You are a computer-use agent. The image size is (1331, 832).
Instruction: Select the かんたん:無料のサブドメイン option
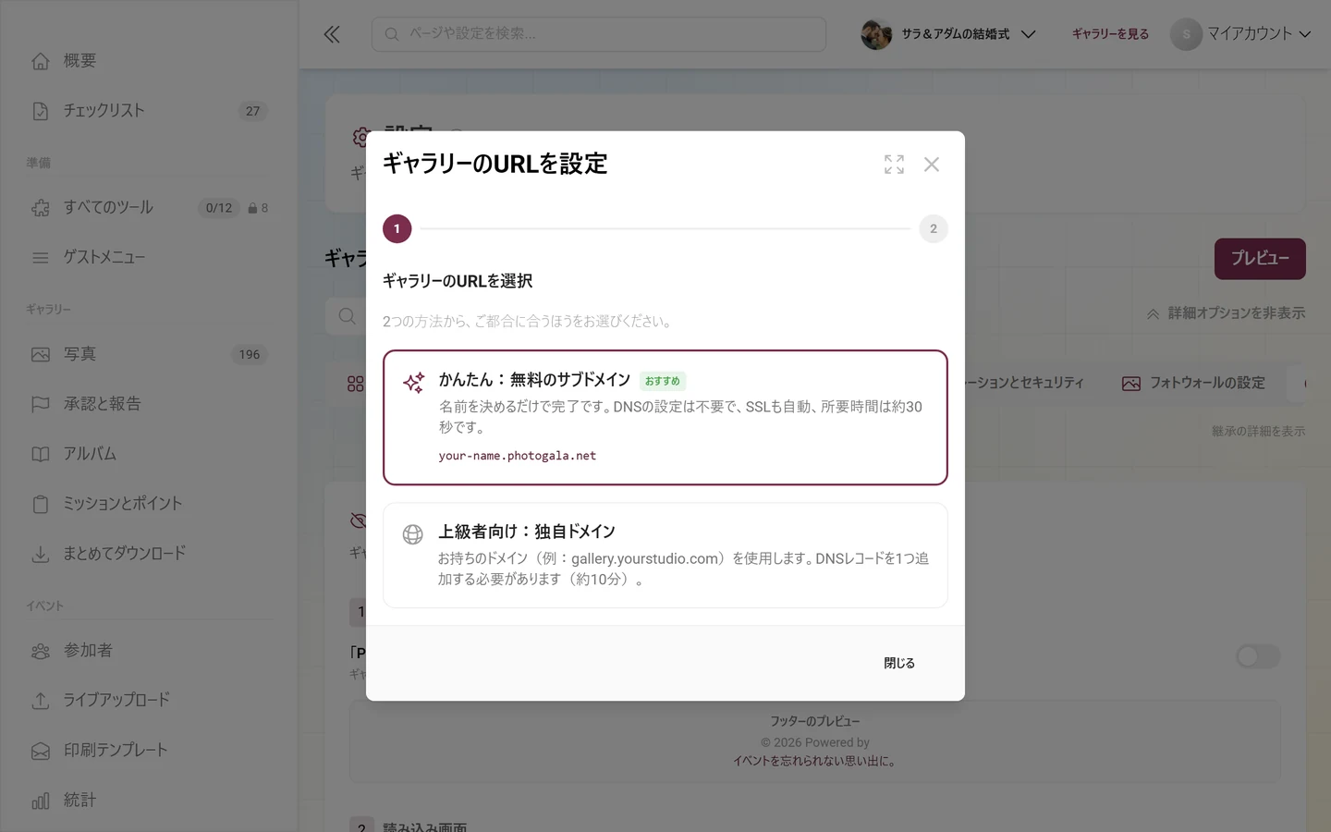tap(665, 417)
